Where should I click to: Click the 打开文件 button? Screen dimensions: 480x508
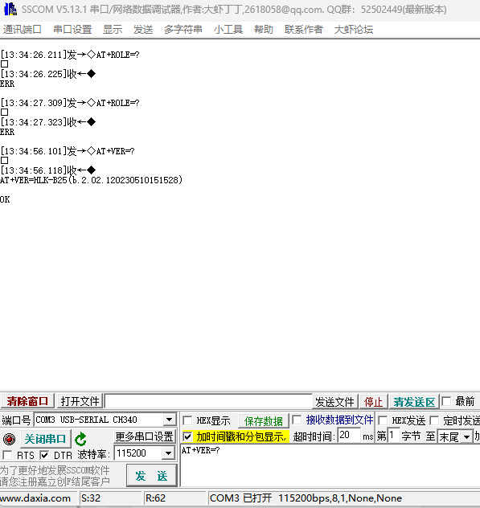click(80, 401)
